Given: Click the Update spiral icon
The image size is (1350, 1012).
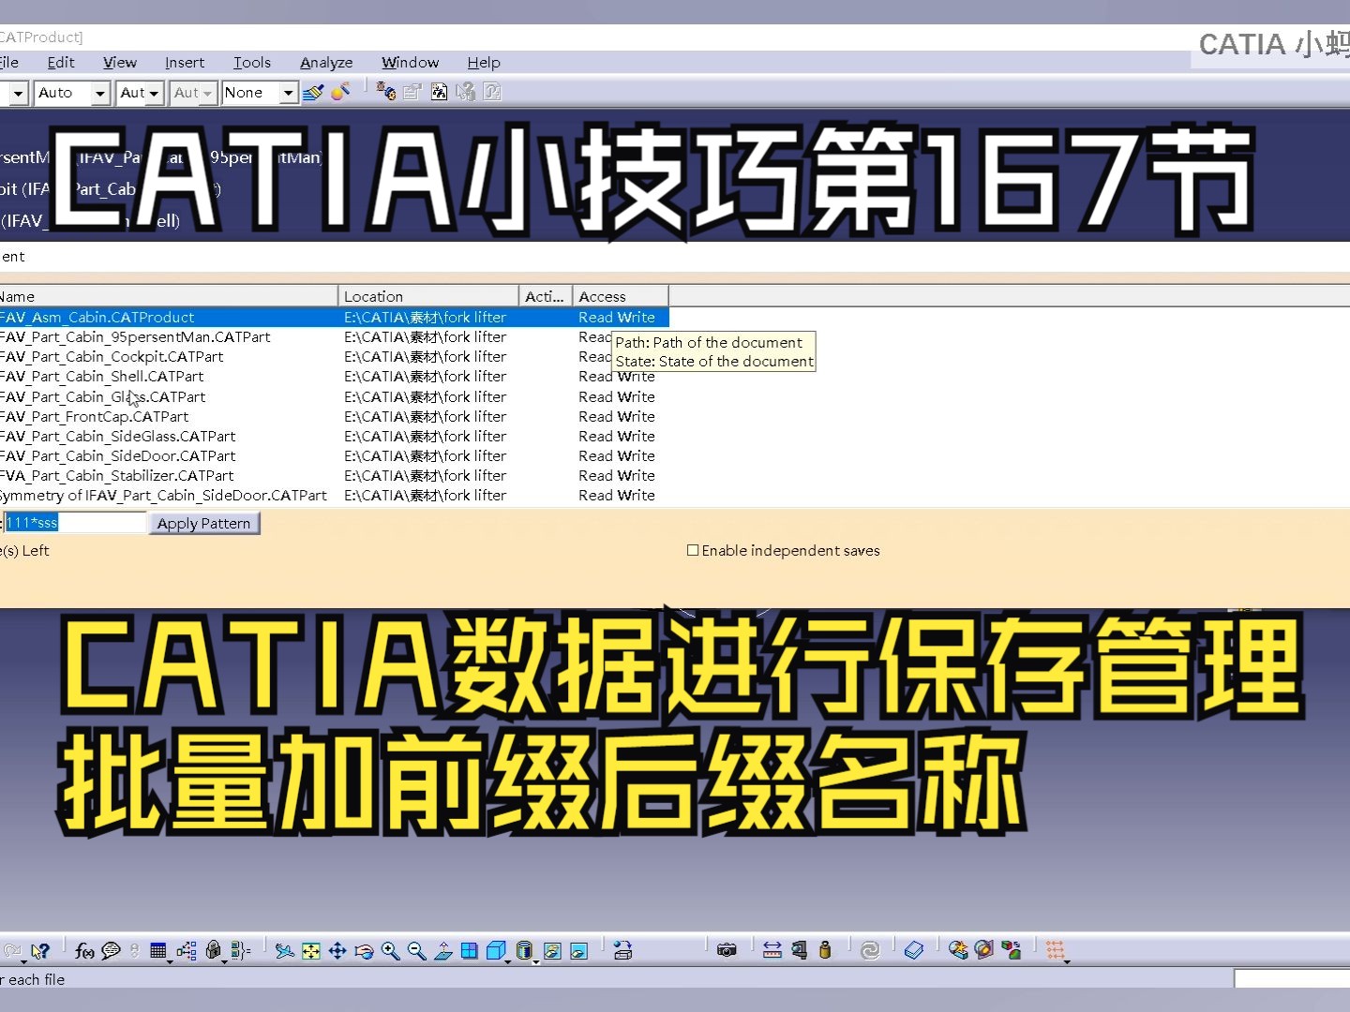Looking at the screenshot, I should 870,951.
